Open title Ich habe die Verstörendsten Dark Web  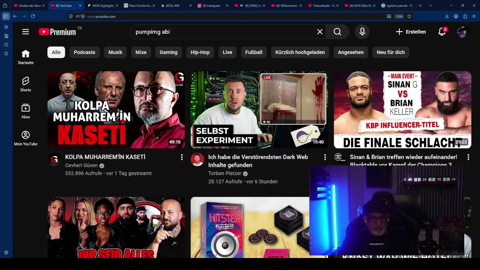click(258, 161)
